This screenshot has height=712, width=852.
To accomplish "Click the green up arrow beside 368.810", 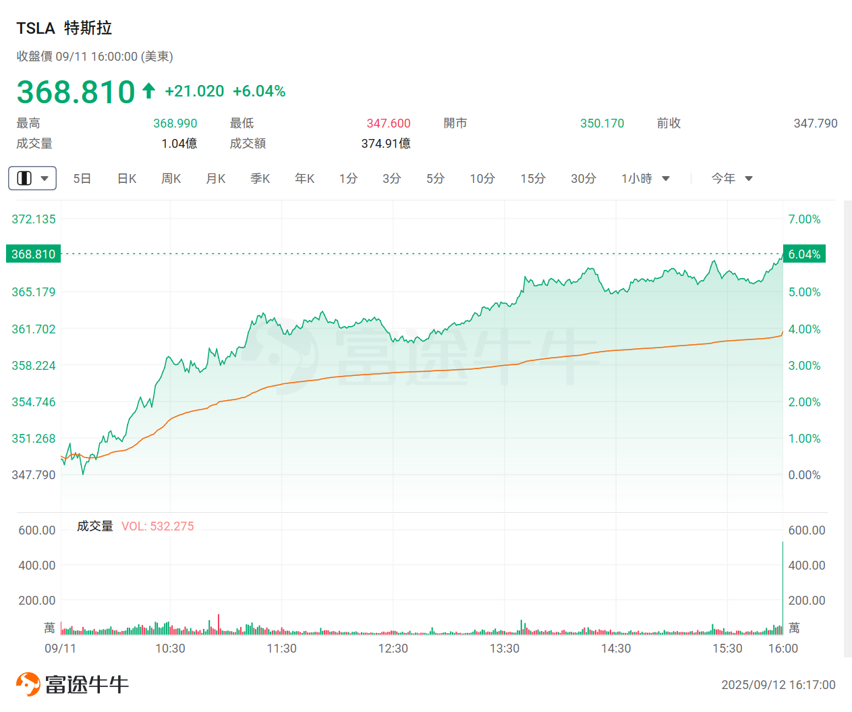I will 148,91.
